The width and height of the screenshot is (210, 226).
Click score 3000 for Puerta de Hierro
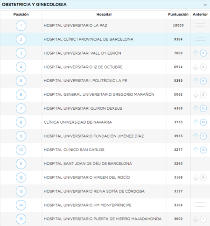178,219
